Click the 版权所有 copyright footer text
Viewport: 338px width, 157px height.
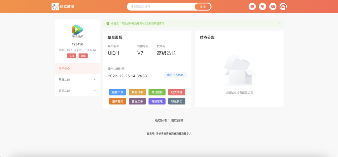169,120
